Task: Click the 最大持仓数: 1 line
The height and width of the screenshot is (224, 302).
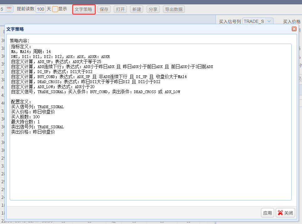Action: (25, 122)
